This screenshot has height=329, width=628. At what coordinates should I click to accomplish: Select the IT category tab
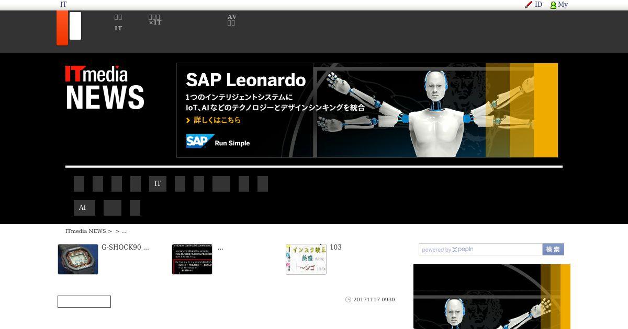pos(158,184)
